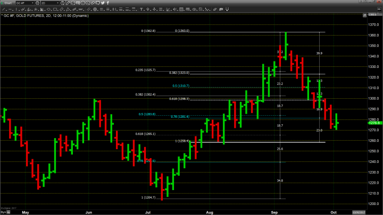This screenshot has height=215, width=383.
Task: Click the 1276.8 current price label
Action: pos(376,123)
